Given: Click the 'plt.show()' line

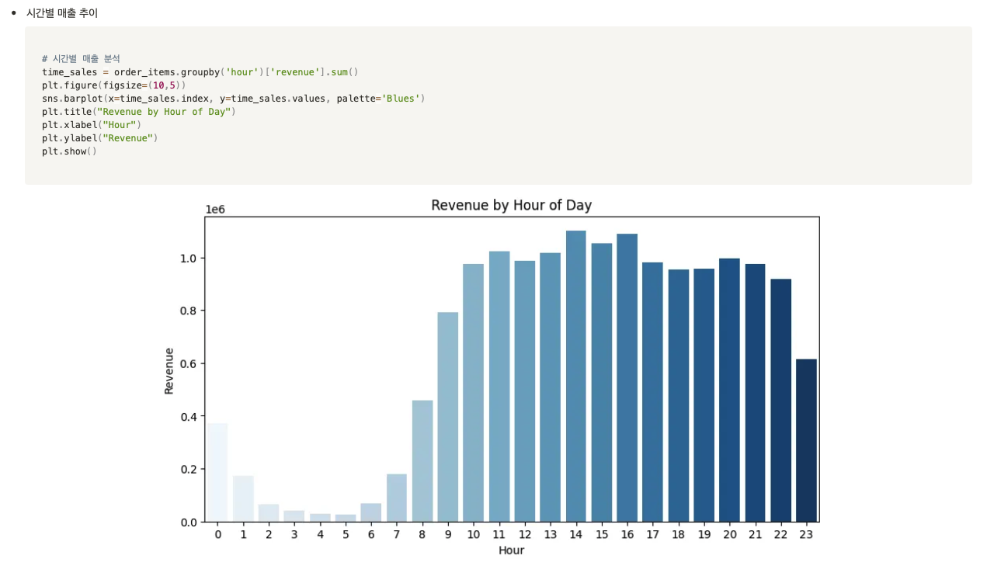Looking at the screenshot, I should [x=70, y=151].
